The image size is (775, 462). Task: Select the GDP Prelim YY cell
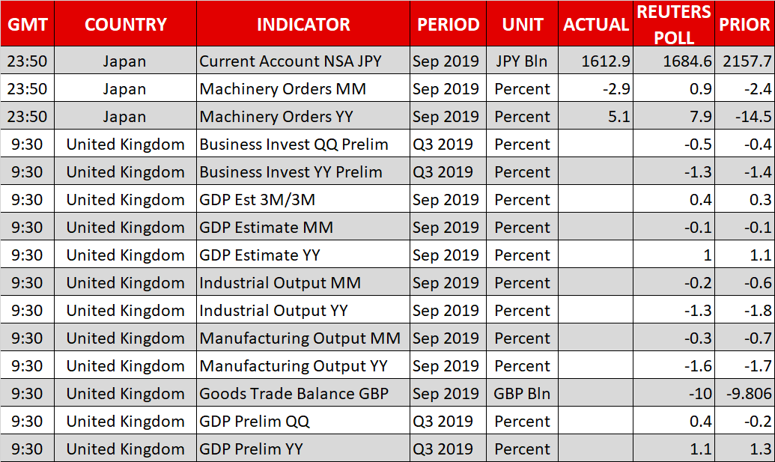303,449
